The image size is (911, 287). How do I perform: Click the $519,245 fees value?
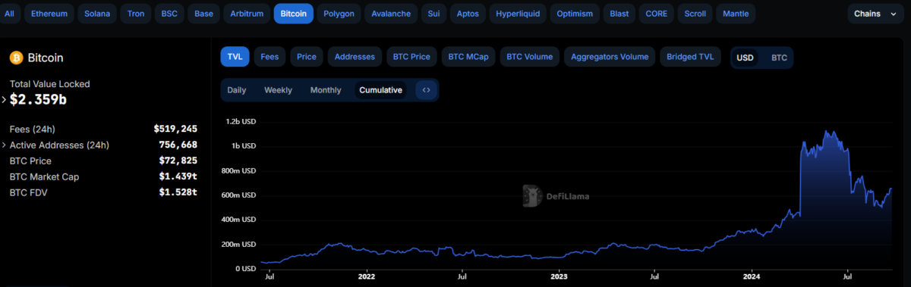[175, 129]
